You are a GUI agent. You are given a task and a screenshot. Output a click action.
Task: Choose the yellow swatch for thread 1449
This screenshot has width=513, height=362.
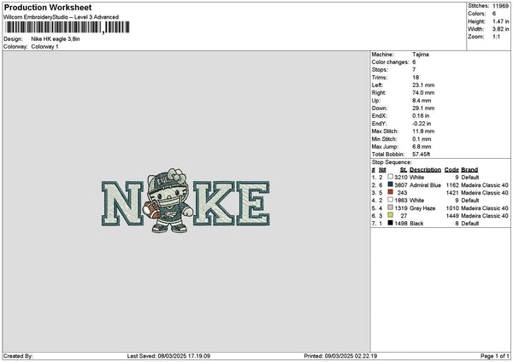[391, 215]
